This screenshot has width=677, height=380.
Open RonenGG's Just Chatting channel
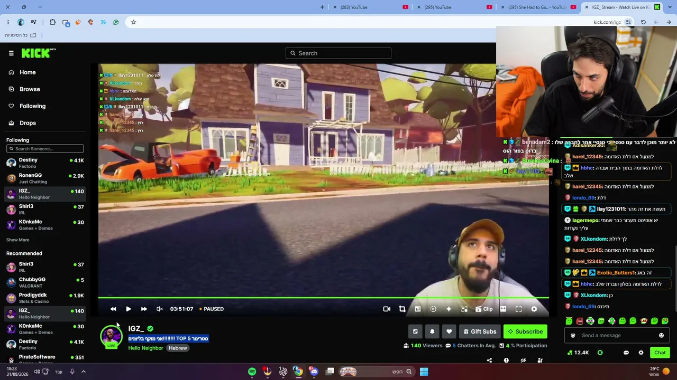(x=45, y=178)
